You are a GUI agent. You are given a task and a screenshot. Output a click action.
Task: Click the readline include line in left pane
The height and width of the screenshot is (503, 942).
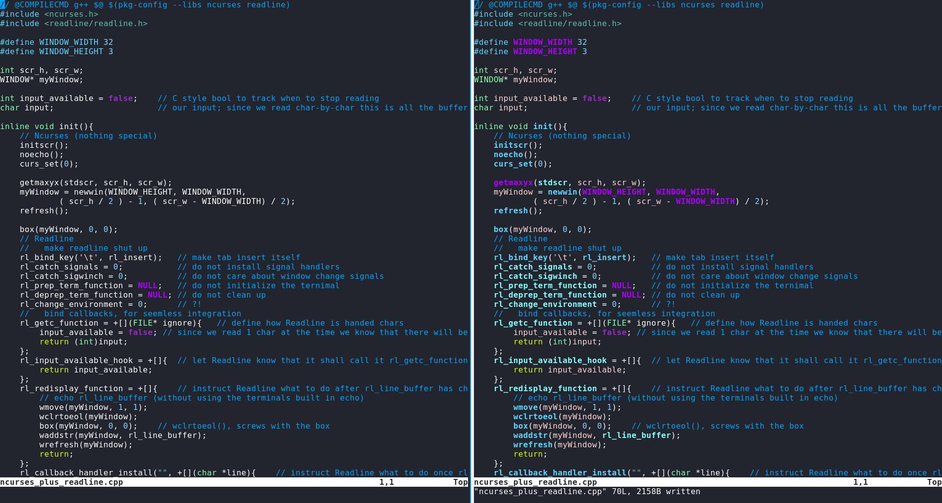(x=74, y=24)
